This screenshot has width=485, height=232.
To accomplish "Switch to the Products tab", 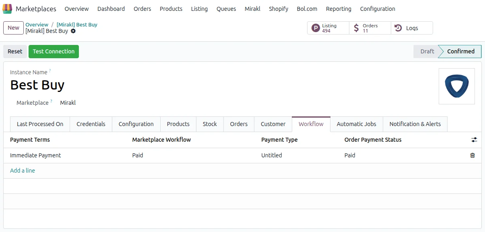I will (178, 124).
